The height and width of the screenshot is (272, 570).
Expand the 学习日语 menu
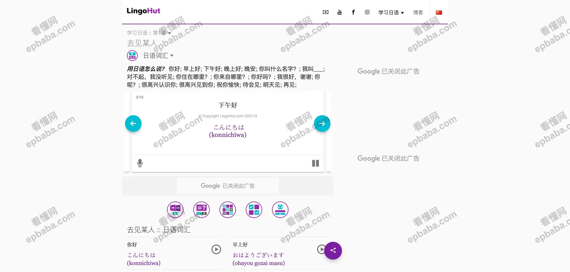391,12
